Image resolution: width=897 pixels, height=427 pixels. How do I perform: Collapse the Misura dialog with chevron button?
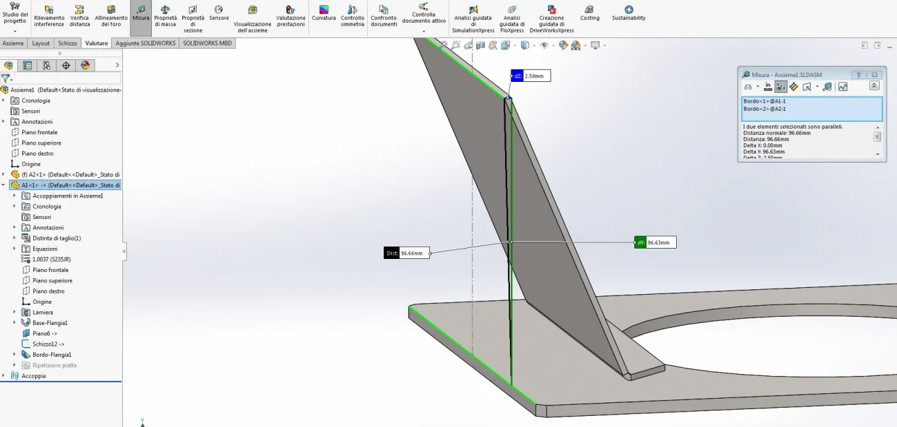click(874, 87)
